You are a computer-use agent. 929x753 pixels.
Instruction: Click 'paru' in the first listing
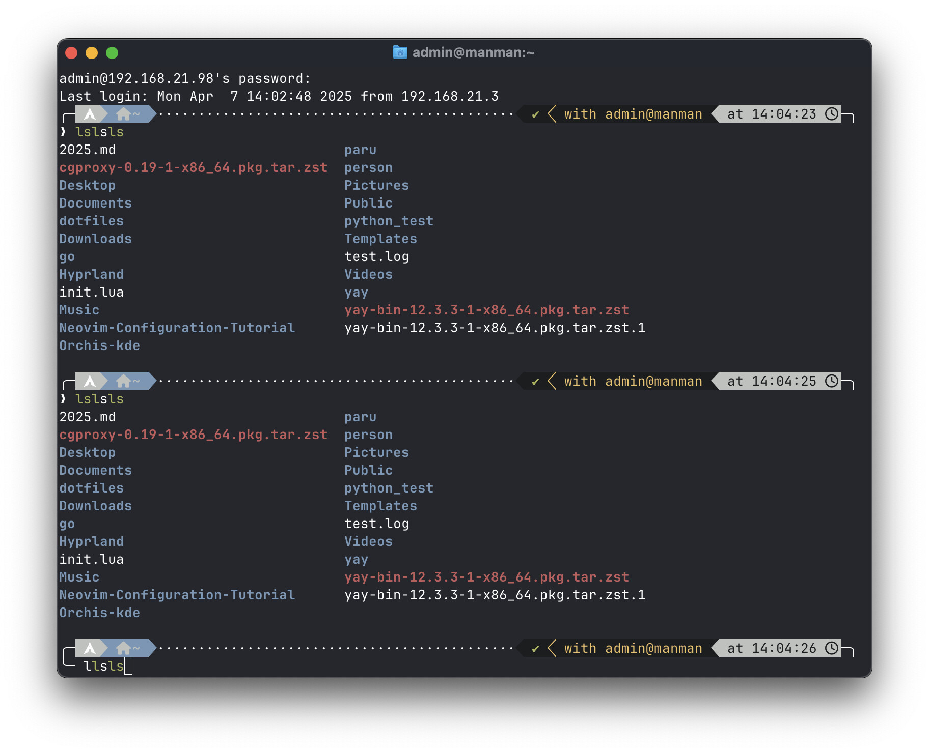[x=361, y=150]
